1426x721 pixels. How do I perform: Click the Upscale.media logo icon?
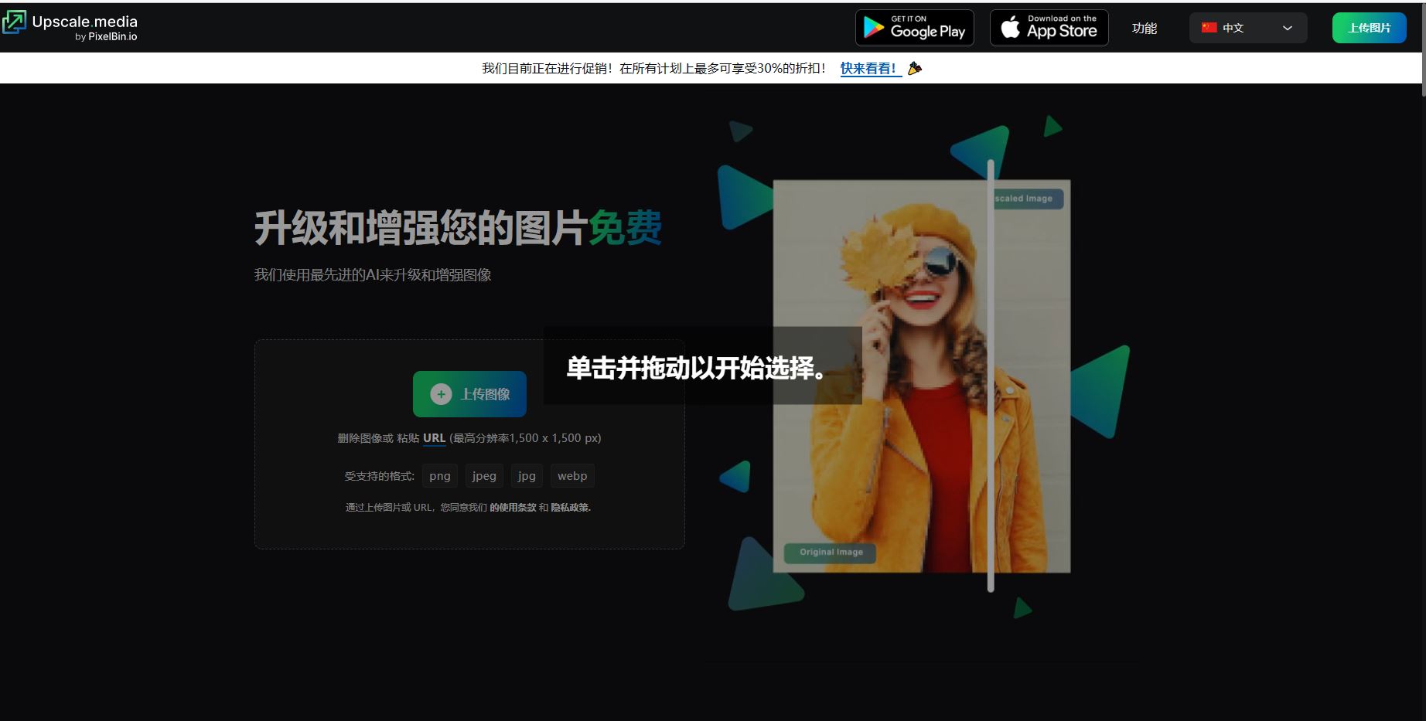point(14,22)
